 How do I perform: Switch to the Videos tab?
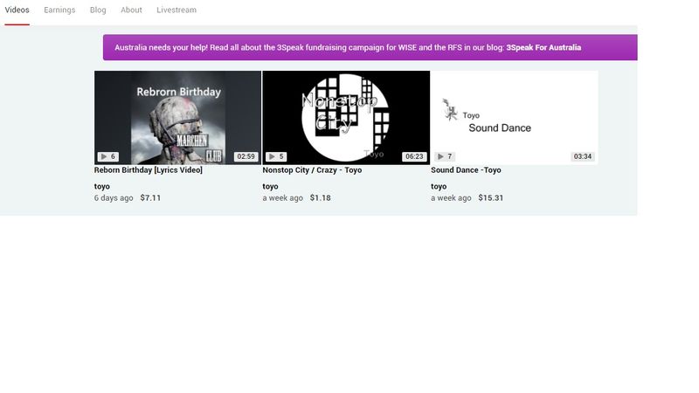coord(17,10)
